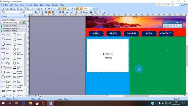Select the Pointer Tool in the toolbar
The width and height of the screenshot is (188, 106).
(x=63, y=9)
